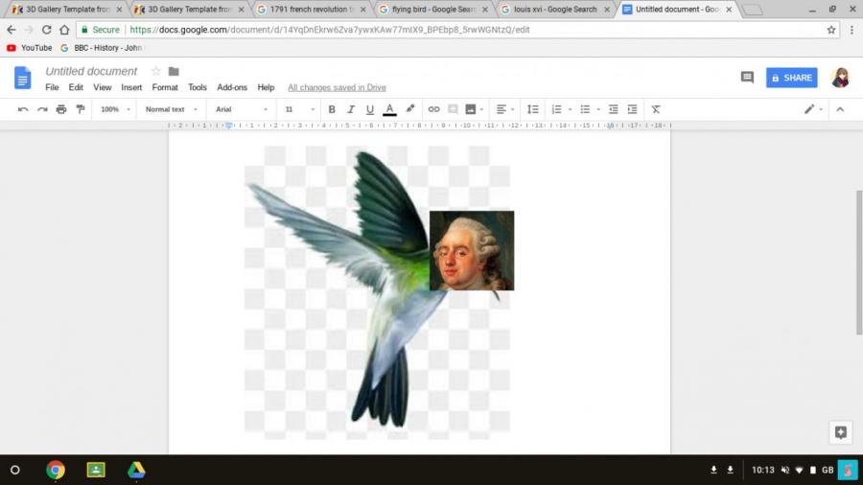Open the text color picker
This screenshot has height=485, width=863.
click(x=389, y=109)
